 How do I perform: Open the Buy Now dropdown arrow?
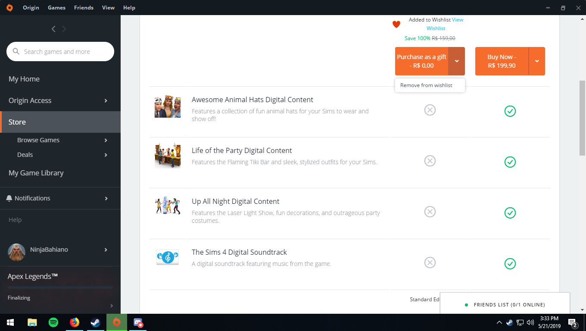pos(537,61)
